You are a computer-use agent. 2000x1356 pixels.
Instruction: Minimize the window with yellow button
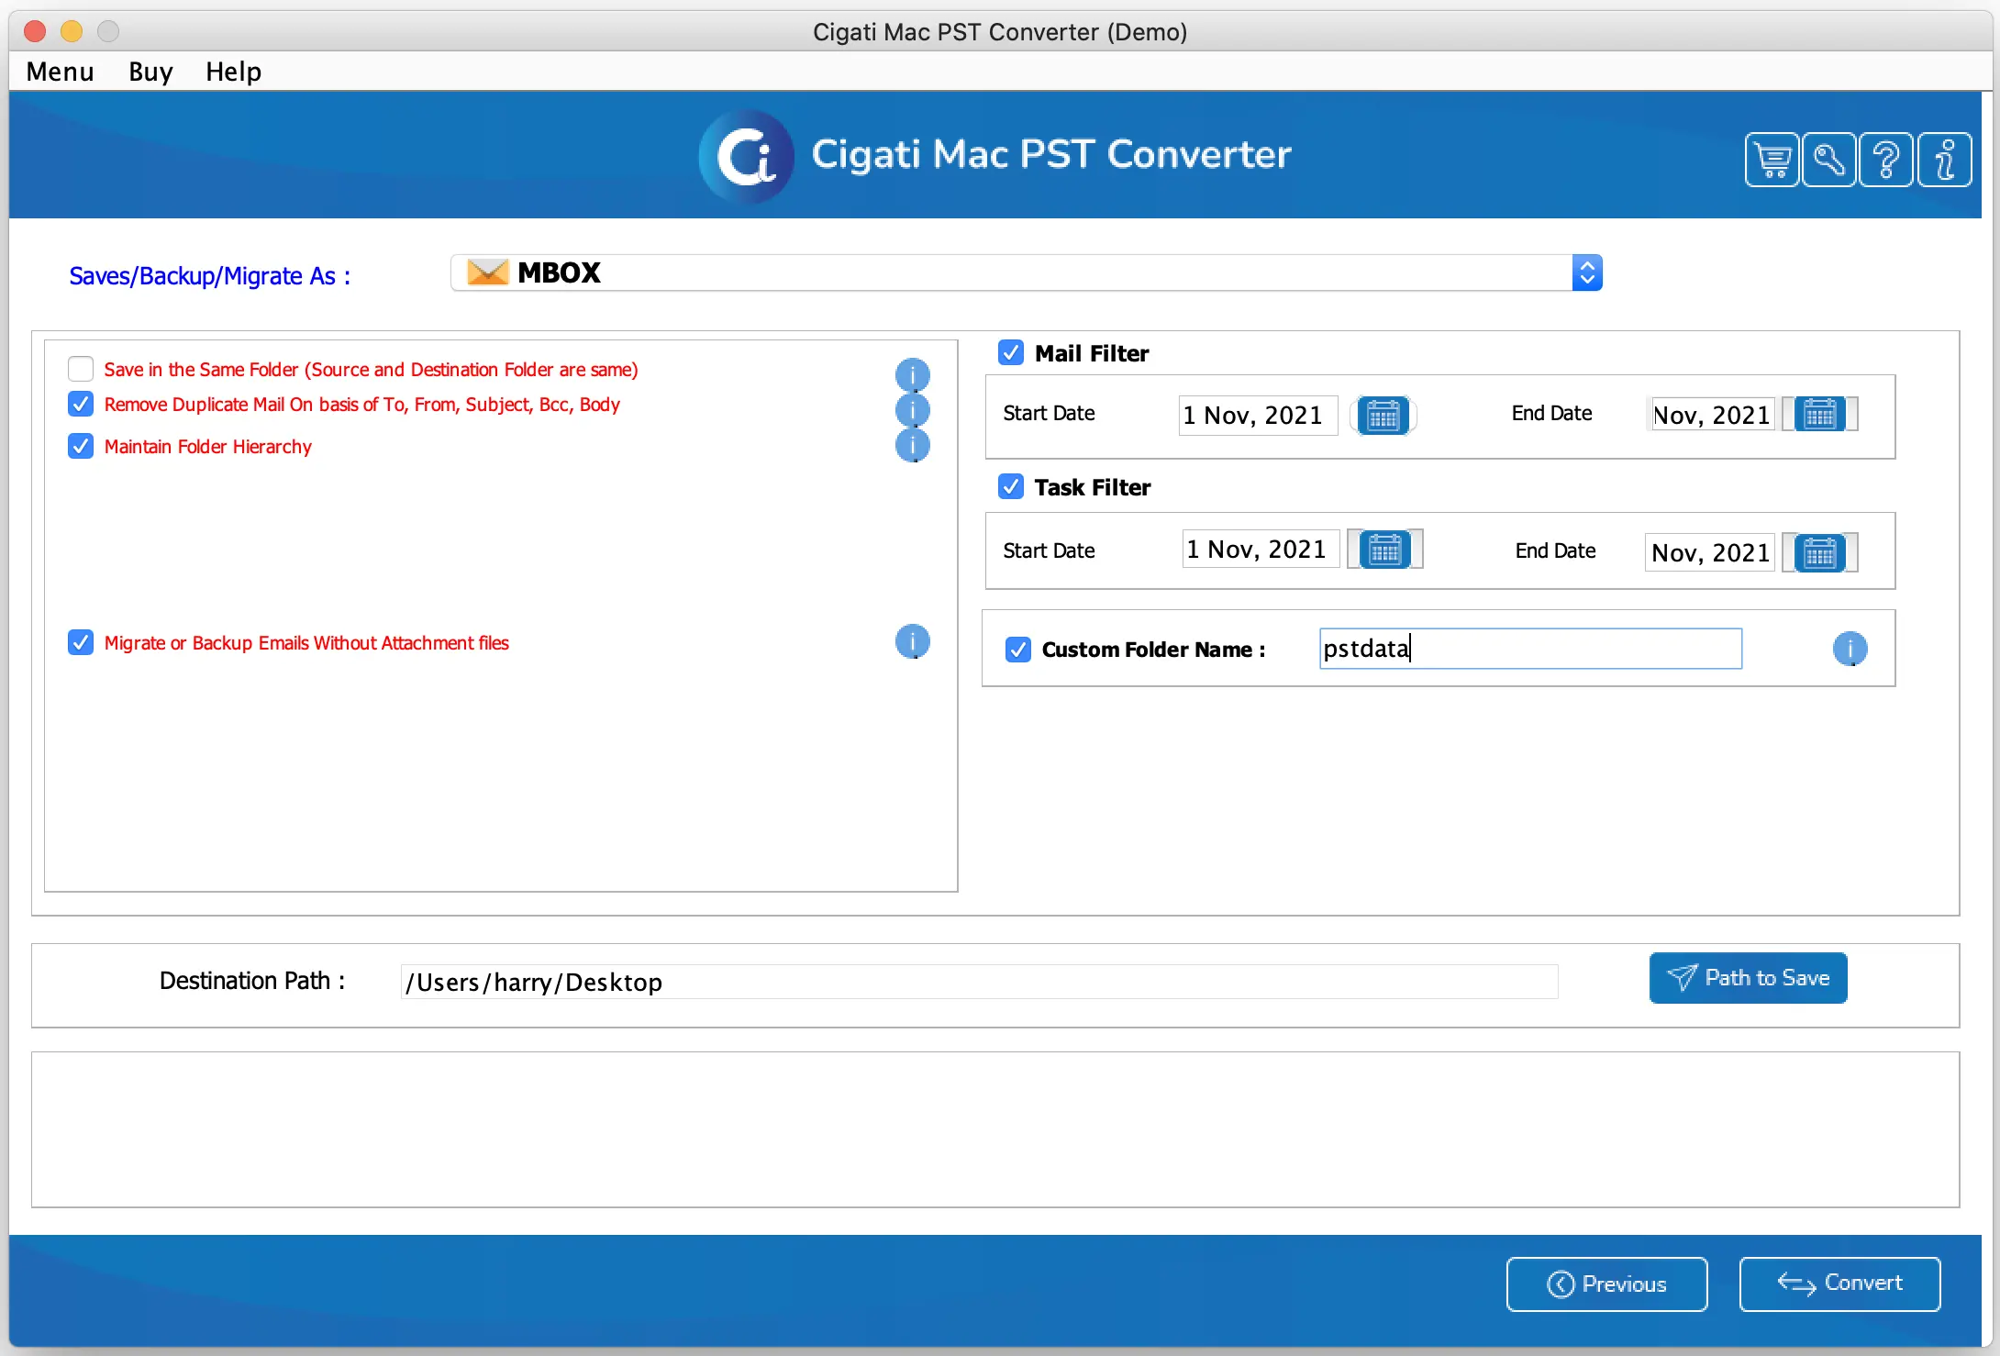[x=72, y=31]
